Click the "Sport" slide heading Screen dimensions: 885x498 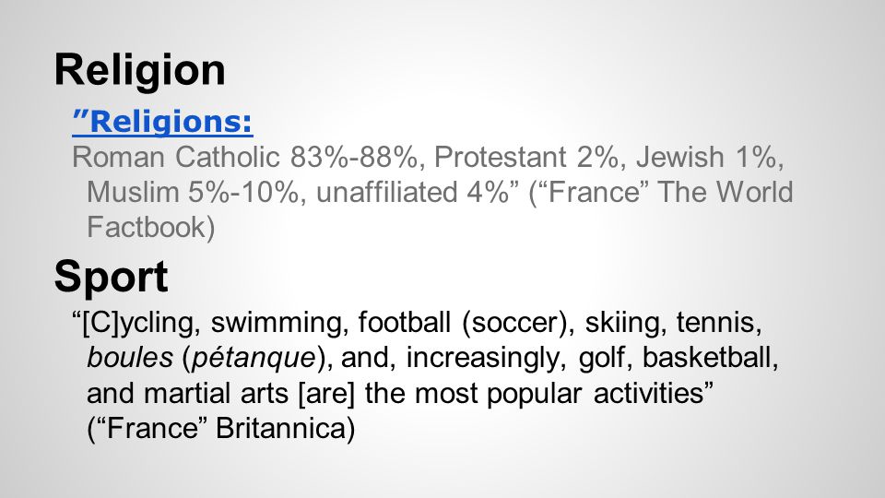tap(112, 278)
